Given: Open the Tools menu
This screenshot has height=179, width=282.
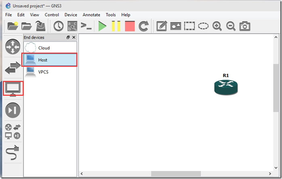Looking at the screenshot, I should pyautogui.click(x=111, y=15).
